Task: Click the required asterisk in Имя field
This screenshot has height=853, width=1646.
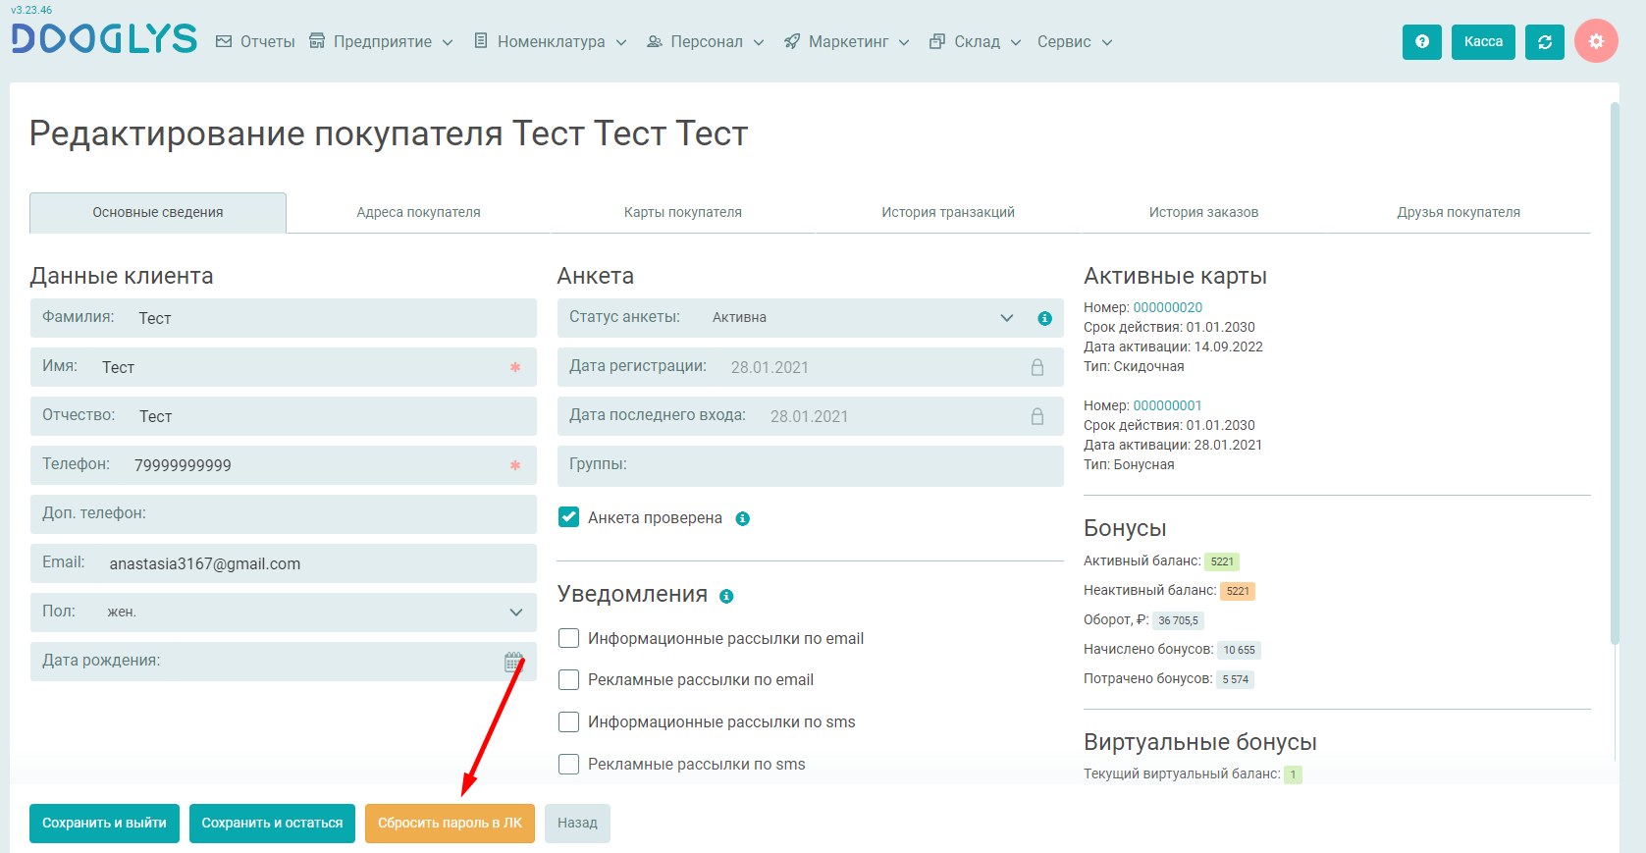Action: click(x=515, y=367)
